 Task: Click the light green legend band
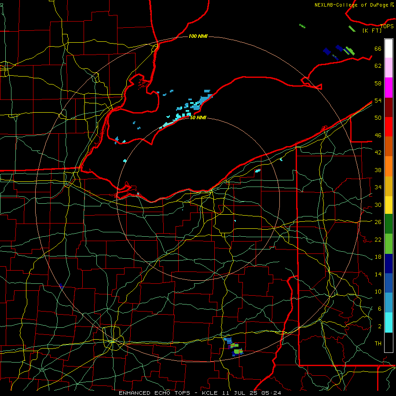pyautogui.click(x=389, y=244)
